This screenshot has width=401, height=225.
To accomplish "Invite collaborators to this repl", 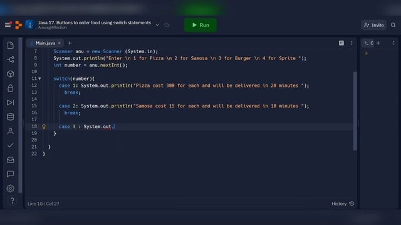I will (x=373, y=25).
